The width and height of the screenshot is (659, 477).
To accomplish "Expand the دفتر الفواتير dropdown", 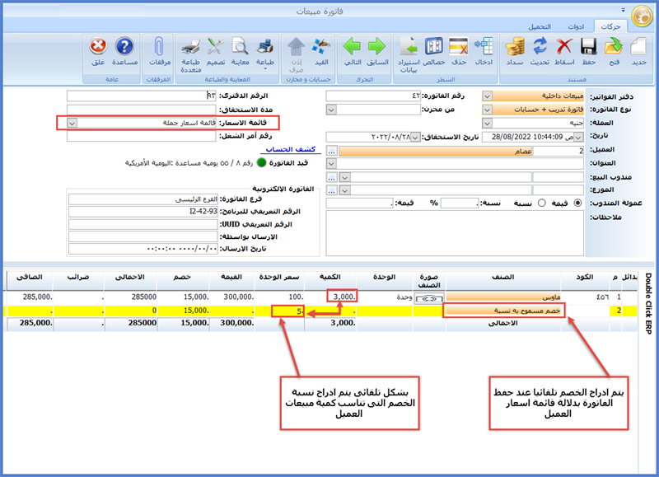I will (x=486, y=96).
